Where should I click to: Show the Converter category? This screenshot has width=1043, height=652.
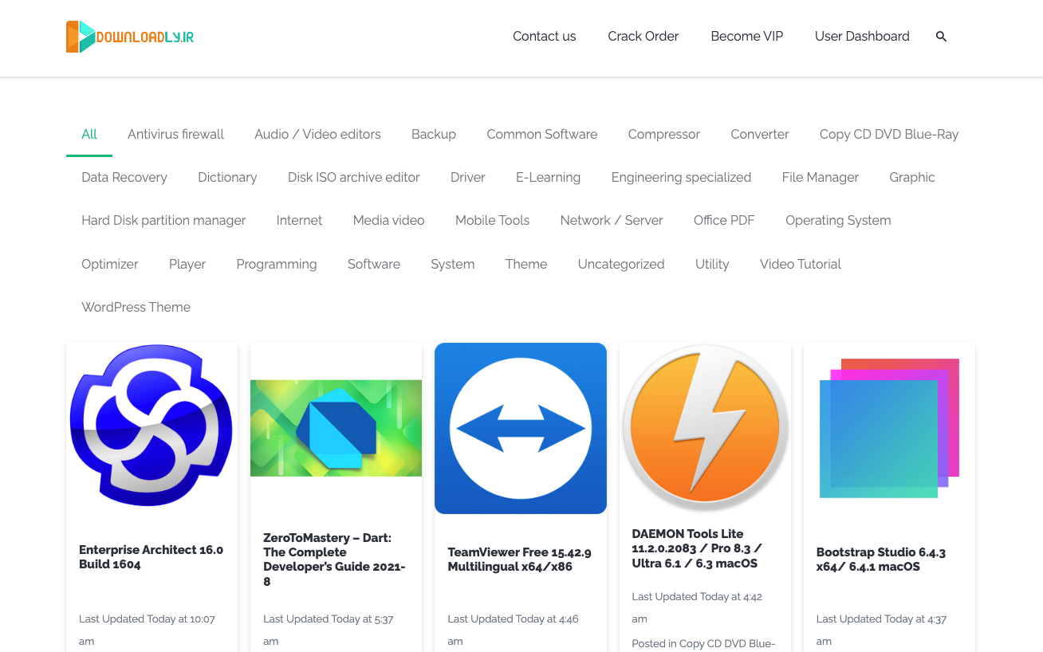click(x=760, y=134)
